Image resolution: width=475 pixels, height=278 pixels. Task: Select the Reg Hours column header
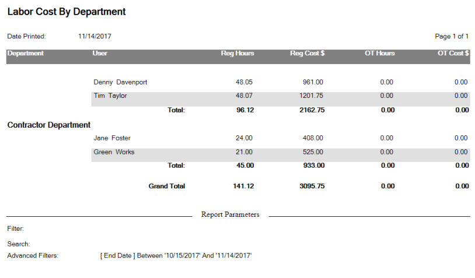(x=237, y=53)
